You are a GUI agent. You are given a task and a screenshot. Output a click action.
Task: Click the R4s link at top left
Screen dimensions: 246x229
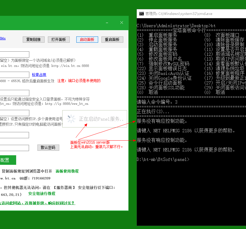click(x=3, y=38)
